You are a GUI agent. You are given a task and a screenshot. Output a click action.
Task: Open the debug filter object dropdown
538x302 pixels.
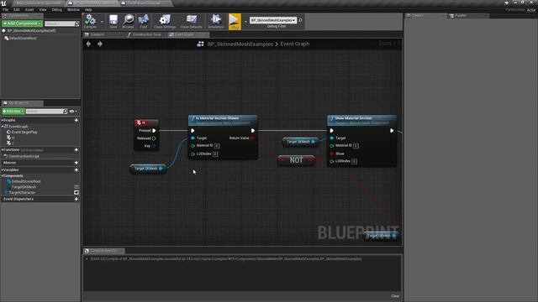pos(273,20)
